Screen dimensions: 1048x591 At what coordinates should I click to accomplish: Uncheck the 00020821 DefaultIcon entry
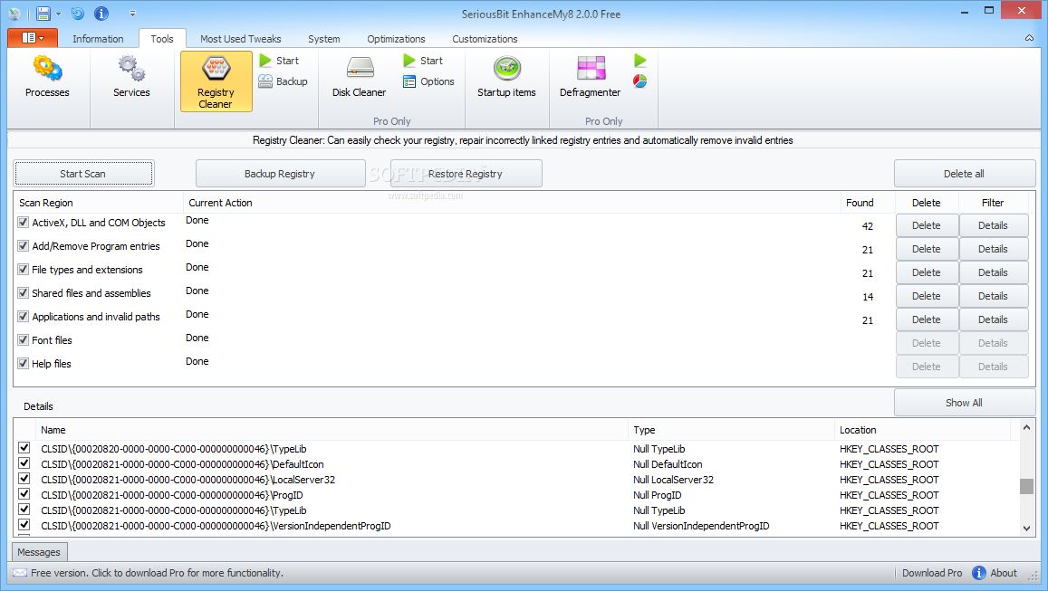pos(24,462)
